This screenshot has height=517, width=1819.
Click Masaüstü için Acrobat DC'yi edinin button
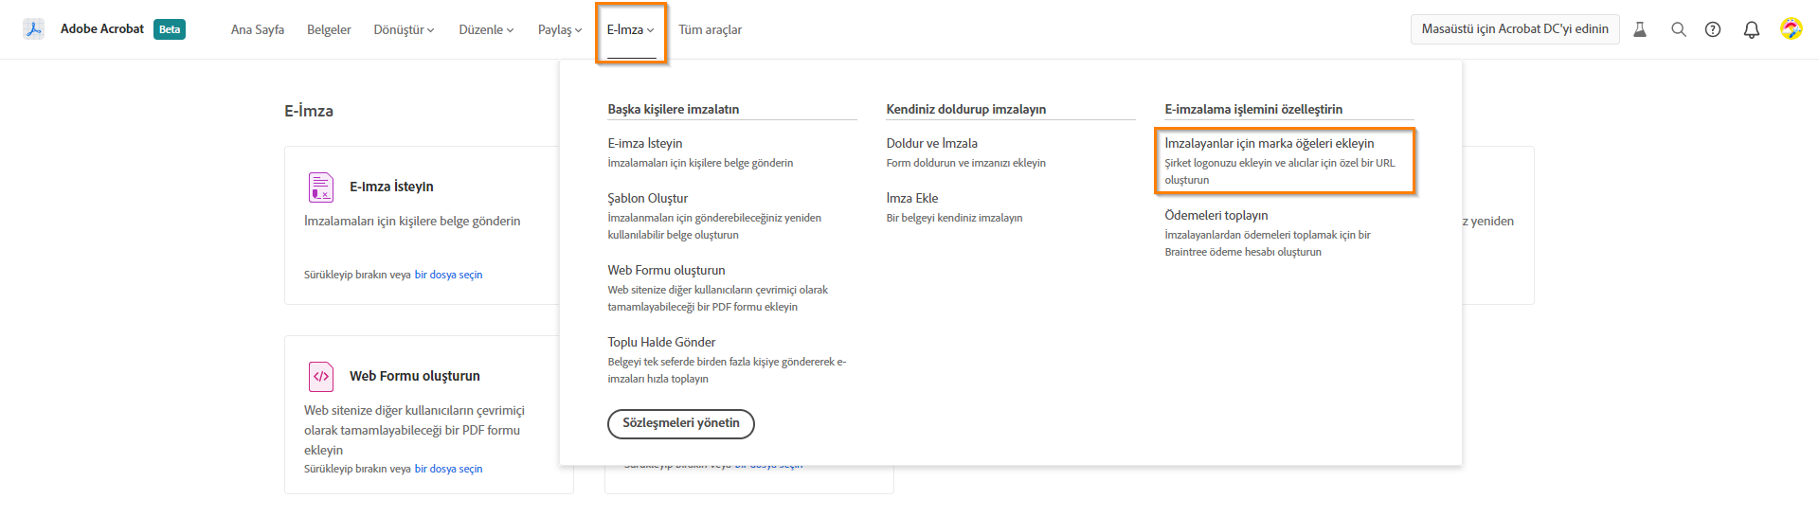tap(1515, 29)
